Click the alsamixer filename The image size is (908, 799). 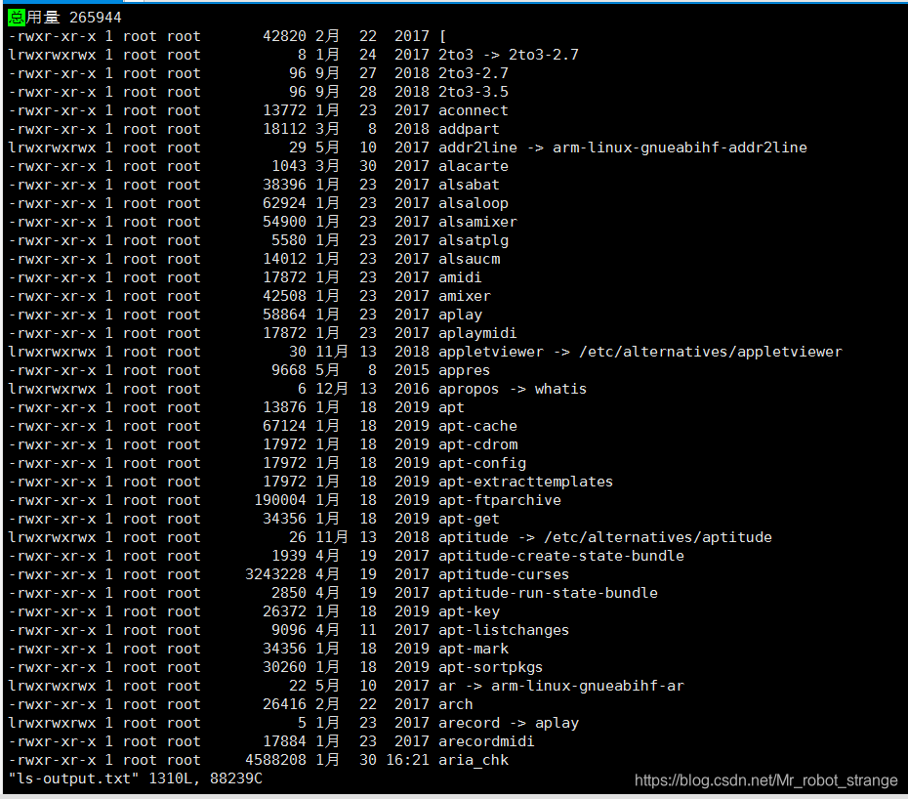477,222
